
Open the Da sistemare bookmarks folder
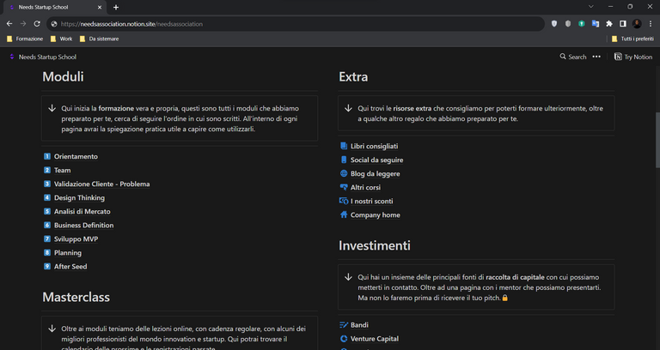[x=99, y=39]
